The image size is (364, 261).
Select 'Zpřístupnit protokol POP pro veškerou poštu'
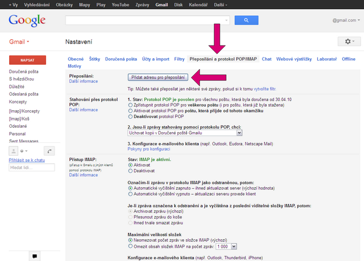tap(130, 105)
